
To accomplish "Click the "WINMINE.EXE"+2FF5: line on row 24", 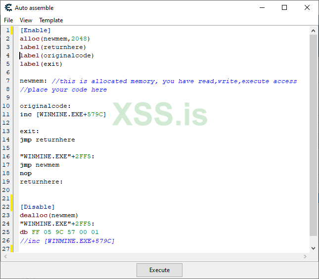I will (x=57, y=224).
